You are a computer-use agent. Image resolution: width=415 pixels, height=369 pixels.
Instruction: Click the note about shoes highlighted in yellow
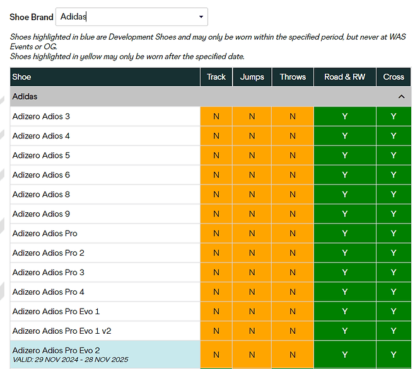pyautogui.click(x=127, y=57)
